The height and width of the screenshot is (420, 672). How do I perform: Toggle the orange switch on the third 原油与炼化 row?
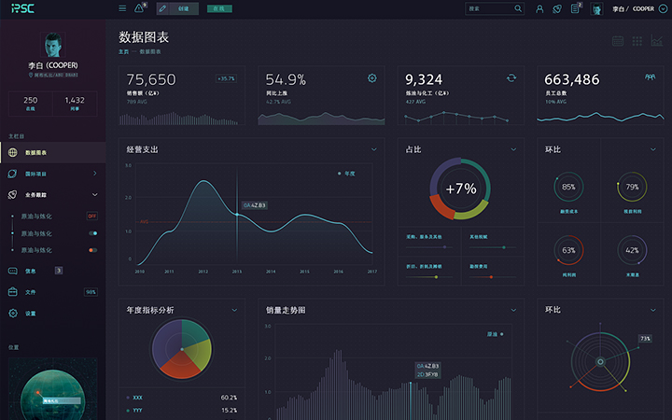93,250
